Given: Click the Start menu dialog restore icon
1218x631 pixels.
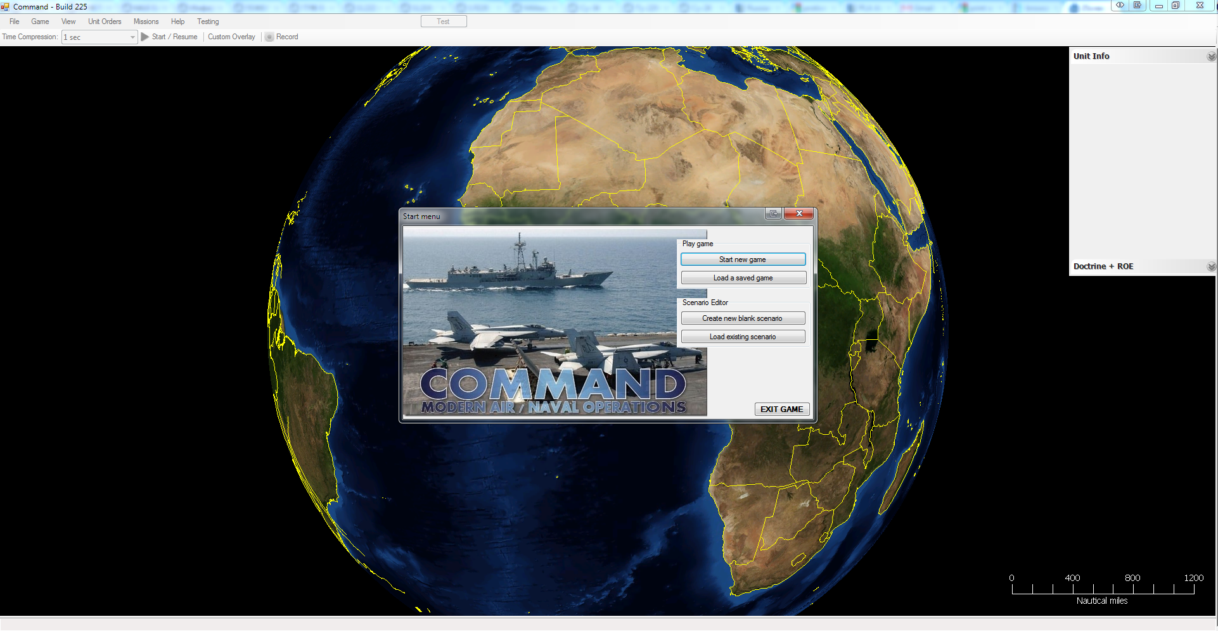Looking at the screenshot, I should click(773, 214).
